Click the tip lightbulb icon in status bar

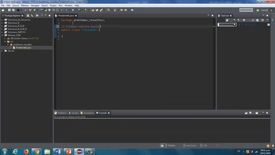point(273,146)
